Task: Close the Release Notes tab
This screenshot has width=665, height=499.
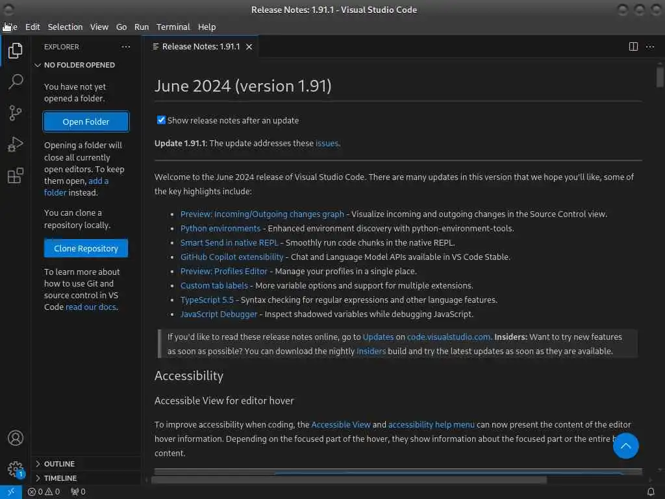Action: point(249,47)
